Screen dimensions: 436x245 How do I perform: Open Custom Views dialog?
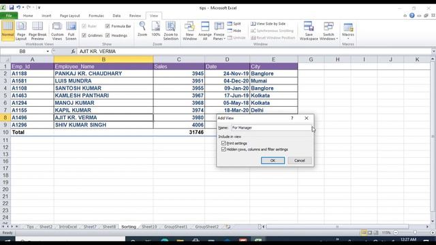click(x=57, y=31)
